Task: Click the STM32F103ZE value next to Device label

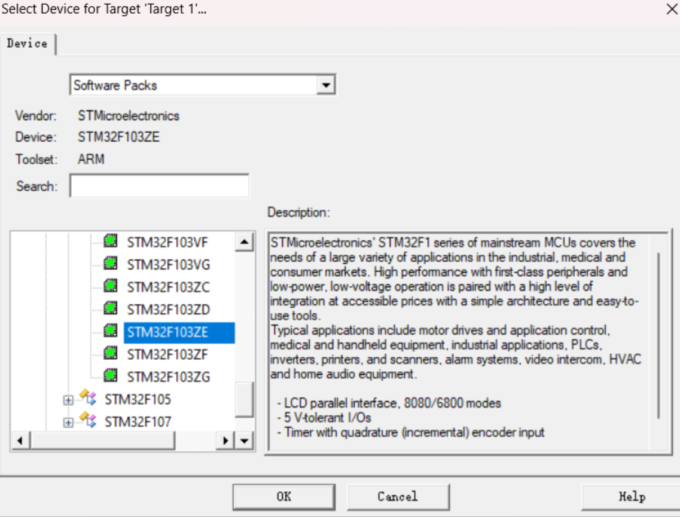Action: click(x=118, y=137)
